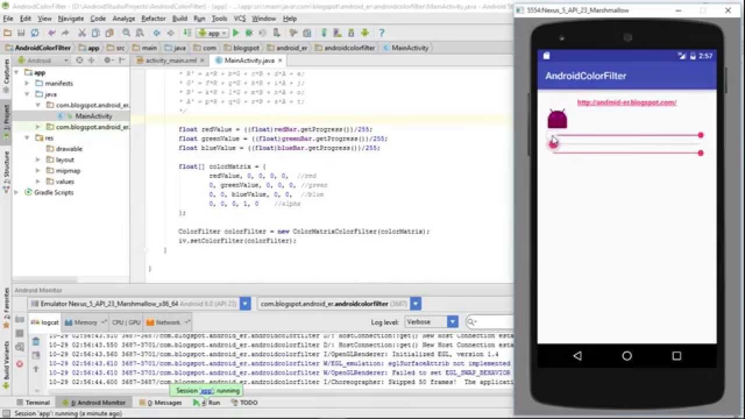
Task: Open the SDK Manager icon
Action: 352,33
